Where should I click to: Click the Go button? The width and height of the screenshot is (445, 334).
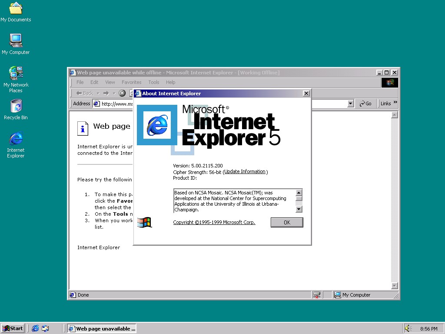(x=365, y=104)
